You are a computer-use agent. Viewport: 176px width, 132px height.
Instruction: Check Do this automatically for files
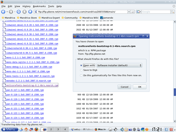click(81, 75)
